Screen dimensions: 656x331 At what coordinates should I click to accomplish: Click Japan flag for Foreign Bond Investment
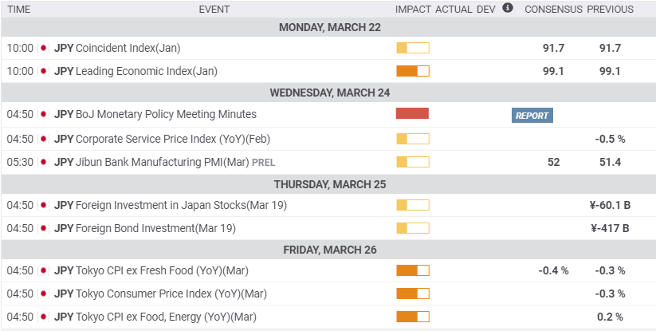click(43, 228)
